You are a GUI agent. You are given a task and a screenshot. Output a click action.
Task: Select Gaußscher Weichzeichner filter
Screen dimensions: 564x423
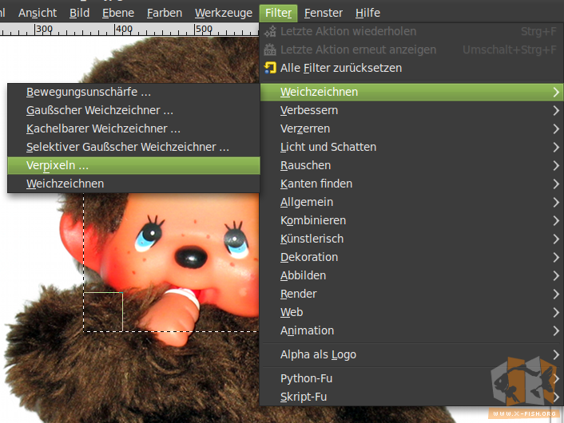133,110
